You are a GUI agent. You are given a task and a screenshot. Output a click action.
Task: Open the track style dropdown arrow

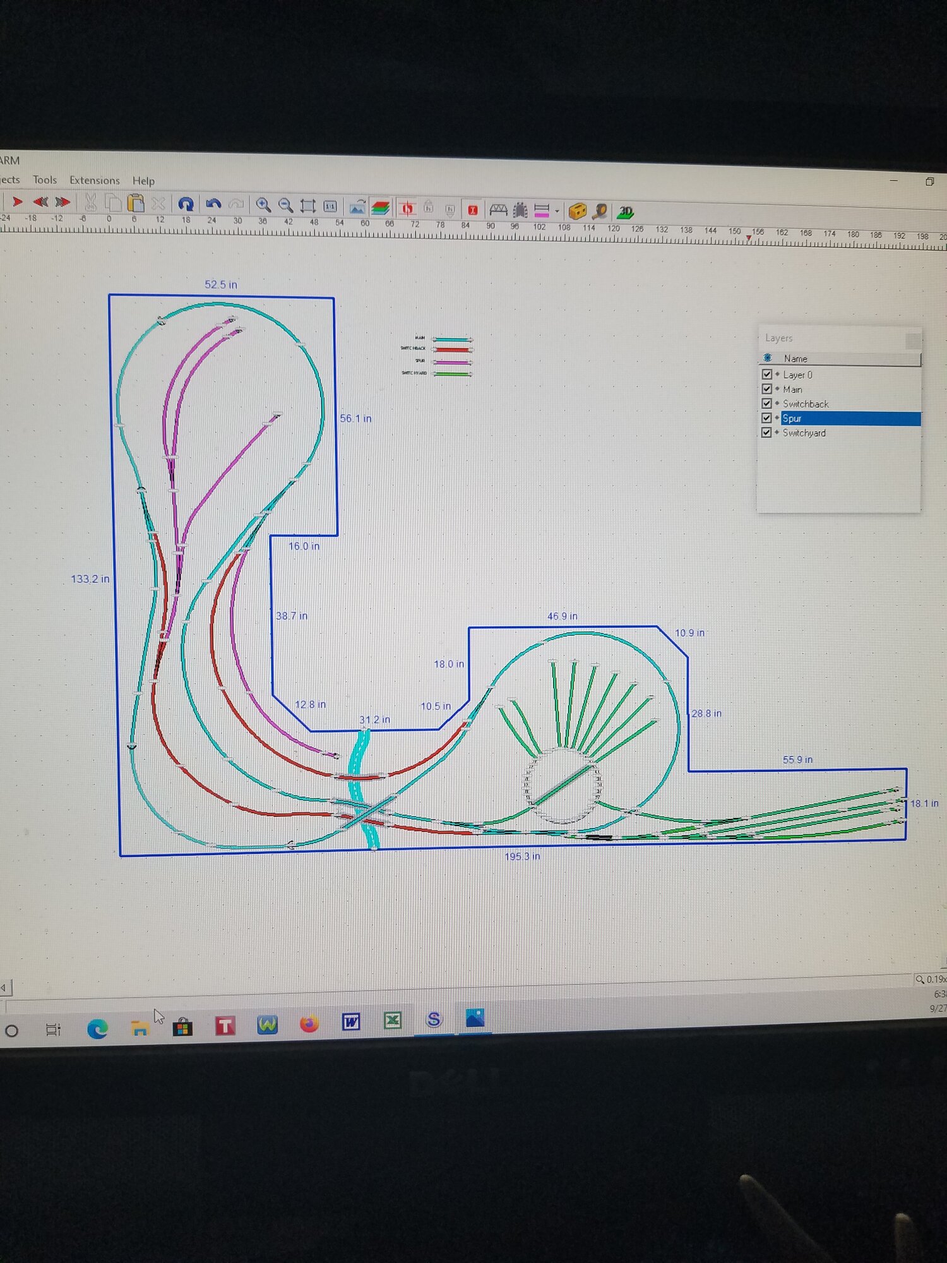pos(557,212)
